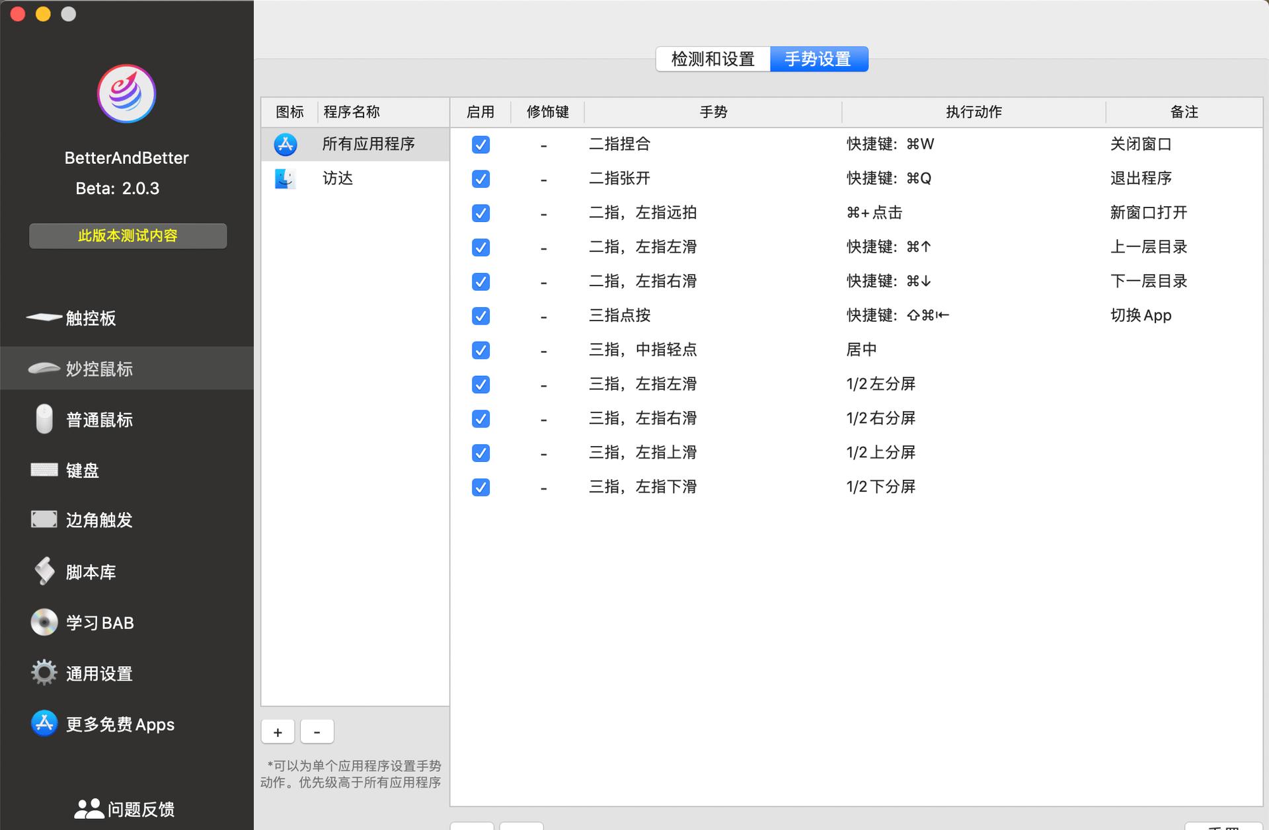The height and width of the screenshot is (830, 1269).
Task: Select the 访达 application row name
Action: coord(338,178)
